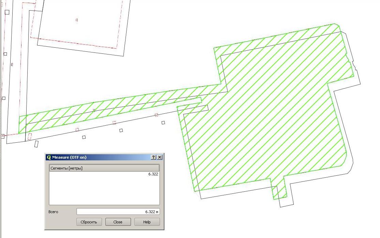Click the QGIS icon in Measure title bar

tap(49, 157)
